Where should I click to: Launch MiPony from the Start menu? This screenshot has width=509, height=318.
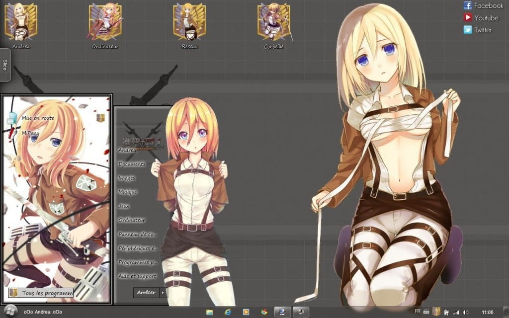[x=30, y=133]
